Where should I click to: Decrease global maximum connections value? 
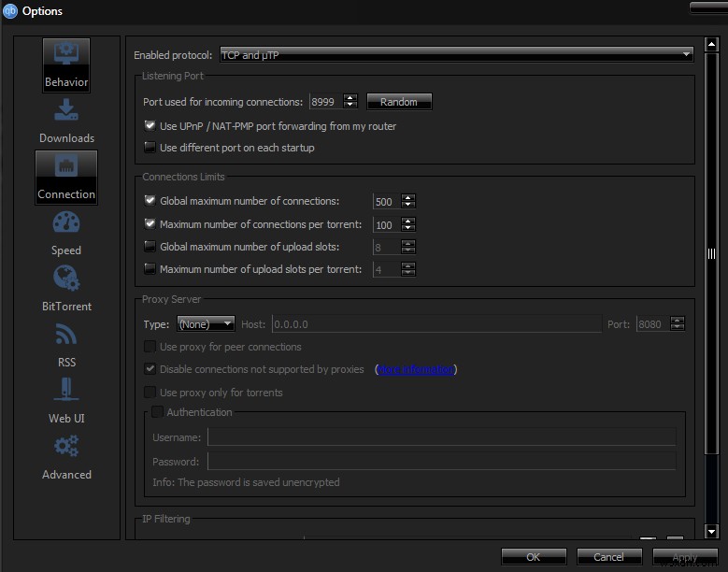[408, 205]
